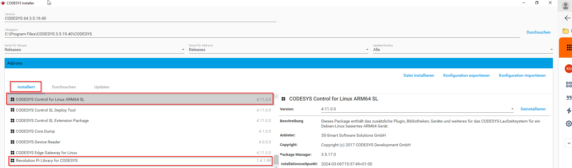Click the Add-ons blue section header
572x168 pixels.
pyautogui.click(x=278, y=63)
